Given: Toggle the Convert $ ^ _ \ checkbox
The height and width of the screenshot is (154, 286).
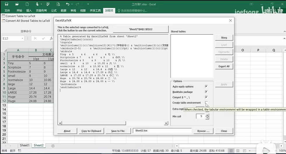Looking at the screenshot, I should [x=206, y=97].
